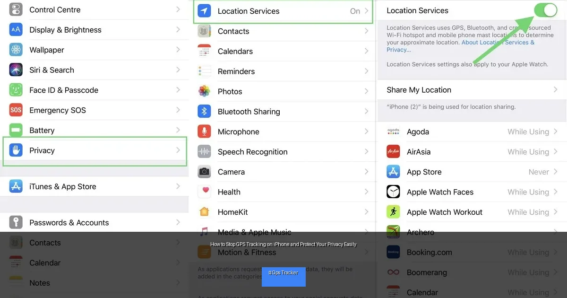Tap the green Battery icon
Image resolution: width=567 pixels, height=298 pixels.
click(16, 130)
